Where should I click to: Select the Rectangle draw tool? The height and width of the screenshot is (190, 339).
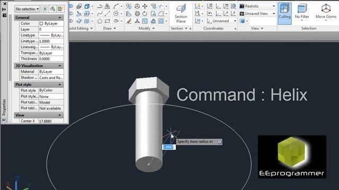[107, 21]
